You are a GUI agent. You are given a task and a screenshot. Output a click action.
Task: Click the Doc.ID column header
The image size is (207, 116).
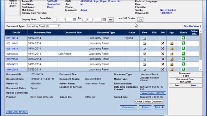(16, 33)
